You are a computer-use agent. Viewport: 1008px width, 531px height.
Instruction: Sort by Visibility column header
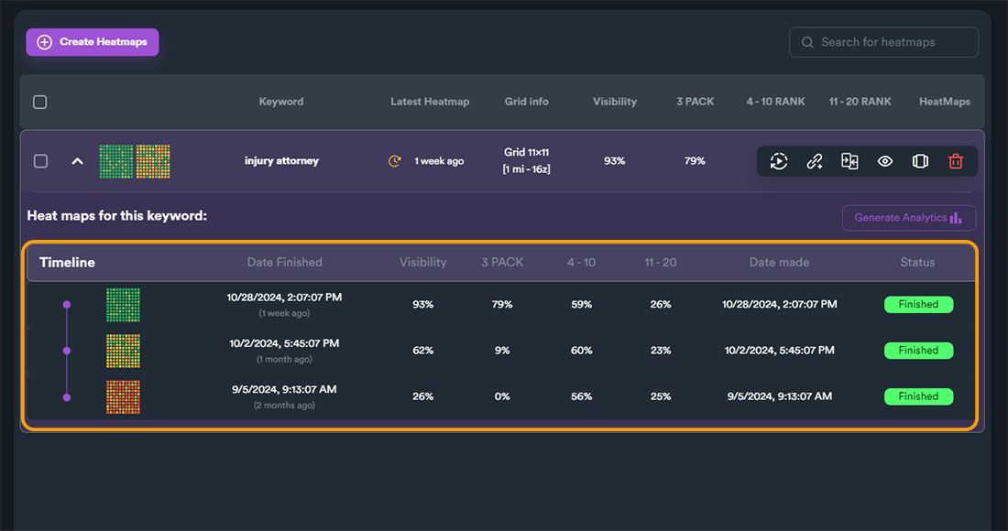click(x=615, y=102)
